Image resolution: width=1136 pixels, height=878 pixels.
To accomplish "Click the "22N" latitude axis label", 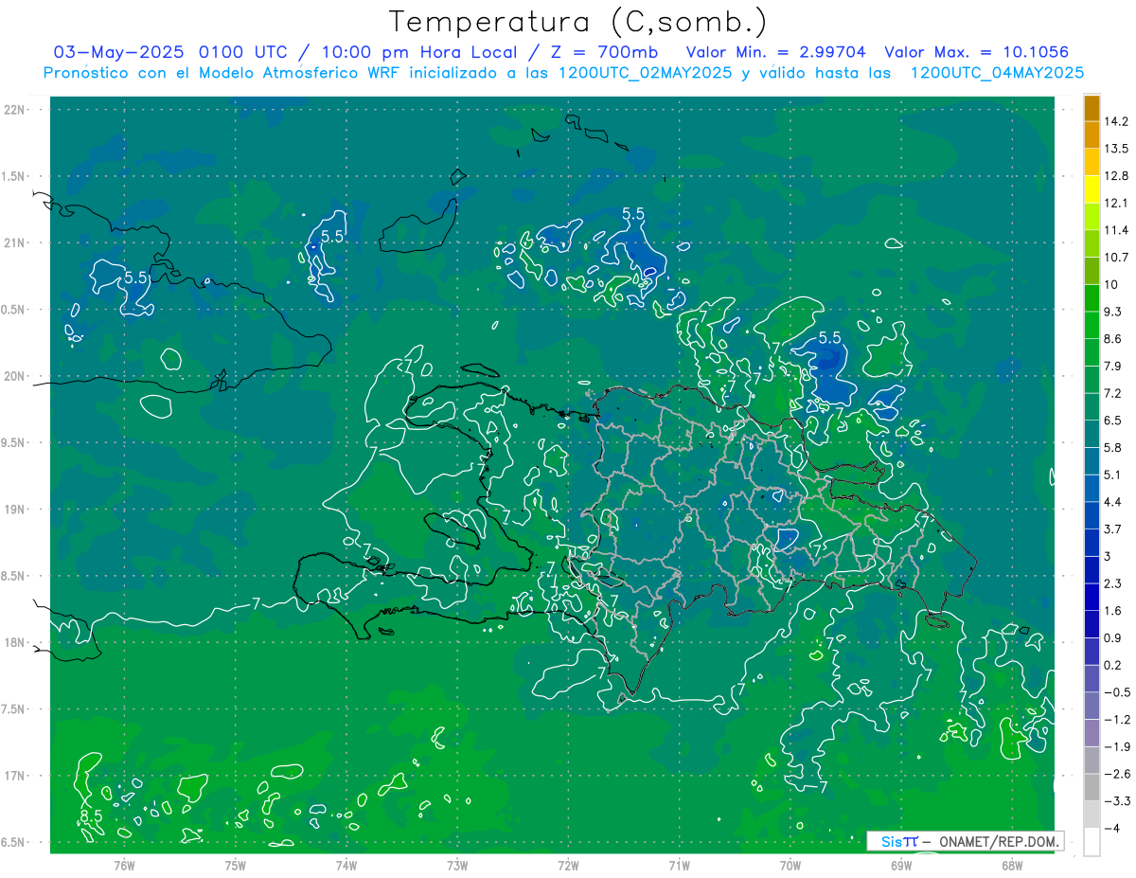I will point(16,110).
